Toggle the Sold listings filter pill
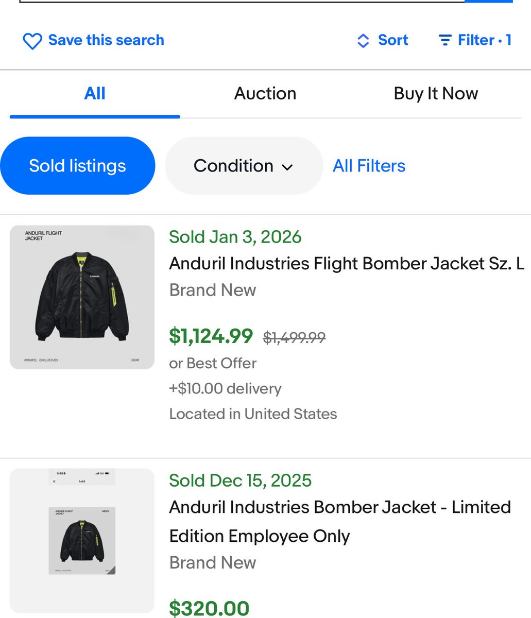This screenshot has height=618, width=531. coord(77,166)
